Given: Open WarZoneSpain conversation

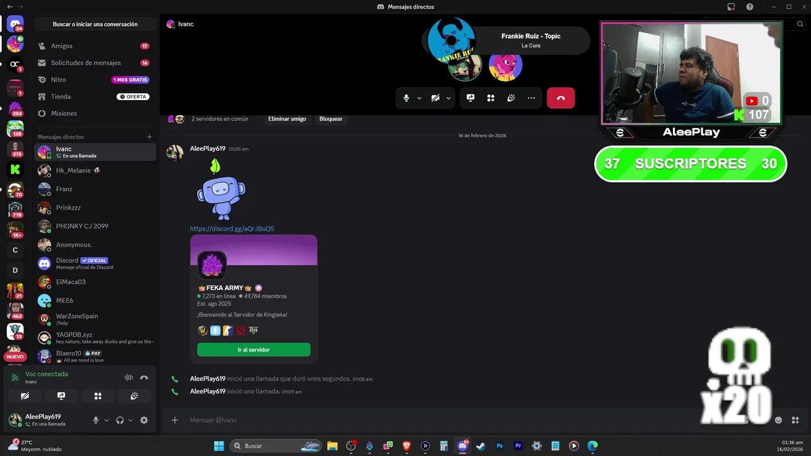Looking at the screenshot, I should (95, 319).
